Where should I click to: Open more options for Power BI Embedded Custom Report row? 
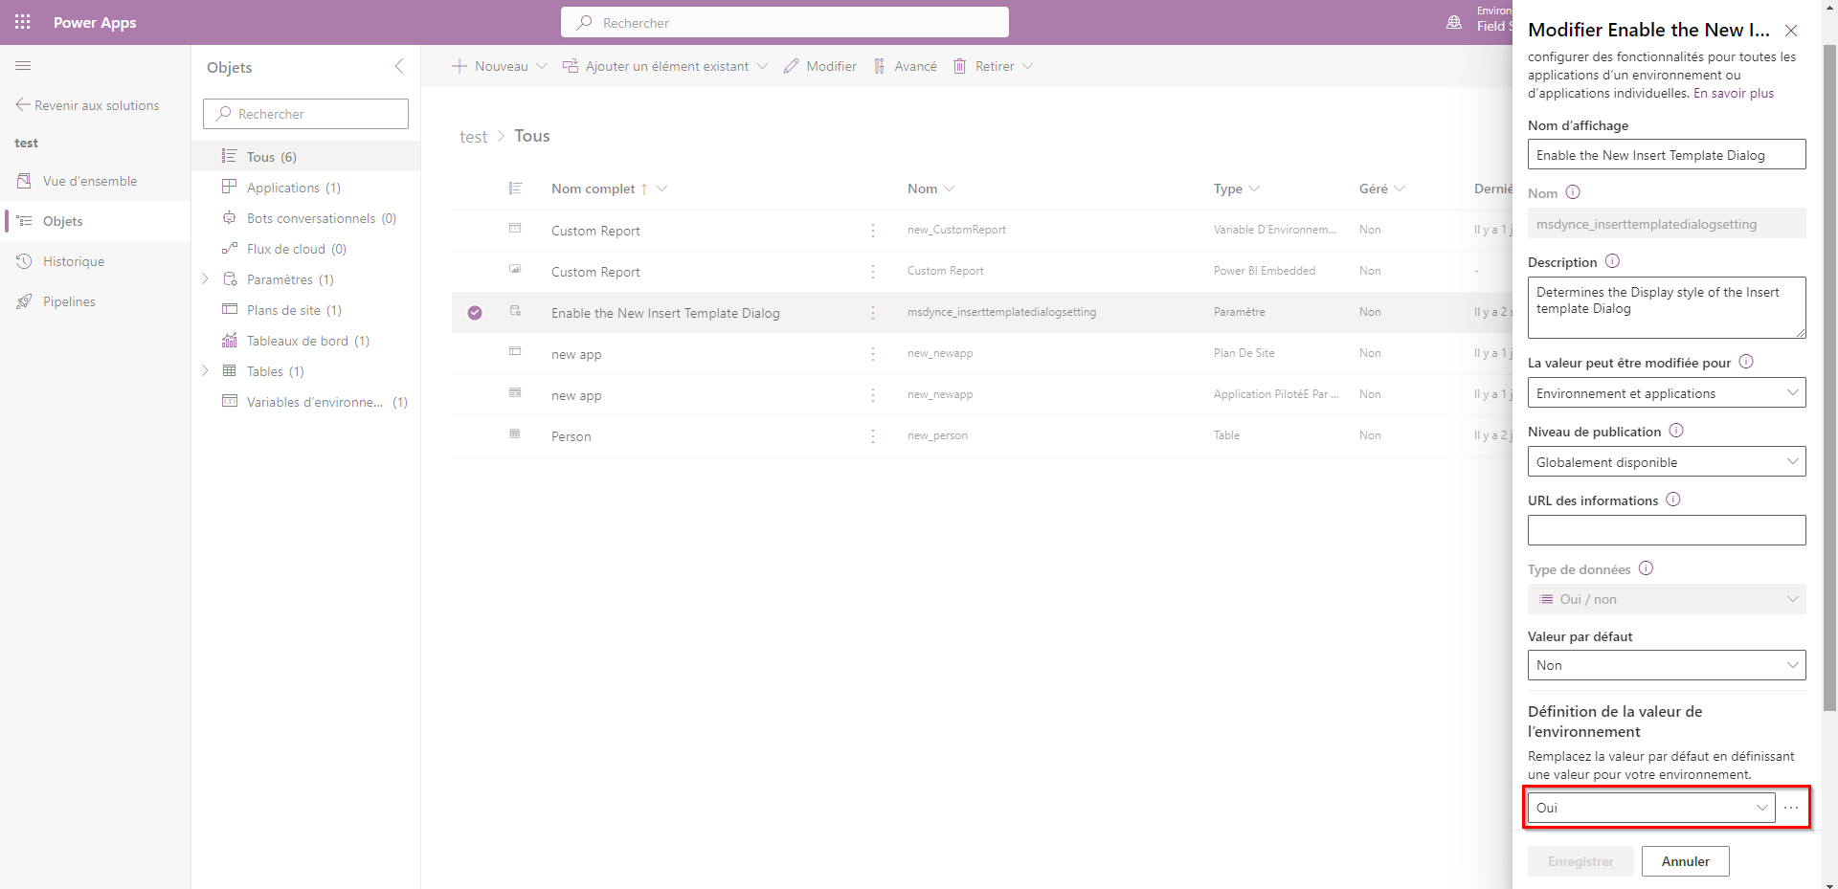873,272
